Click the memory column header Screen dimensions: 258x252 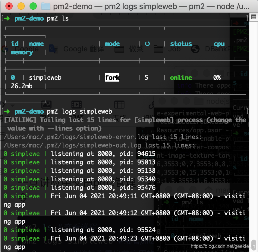coord(22,53)
